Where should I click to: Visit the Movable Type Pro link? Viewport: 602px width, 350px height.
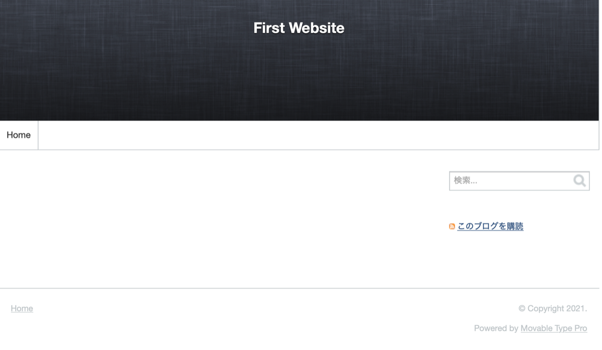click(554, 328)
